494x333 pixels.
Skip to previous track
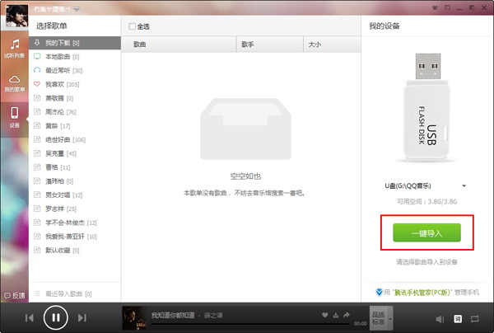30,317
